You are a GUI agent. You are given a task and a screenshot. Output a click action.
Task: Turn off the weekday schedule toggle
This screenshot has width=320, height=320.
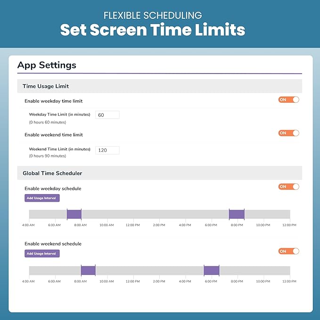click(289, 187)
